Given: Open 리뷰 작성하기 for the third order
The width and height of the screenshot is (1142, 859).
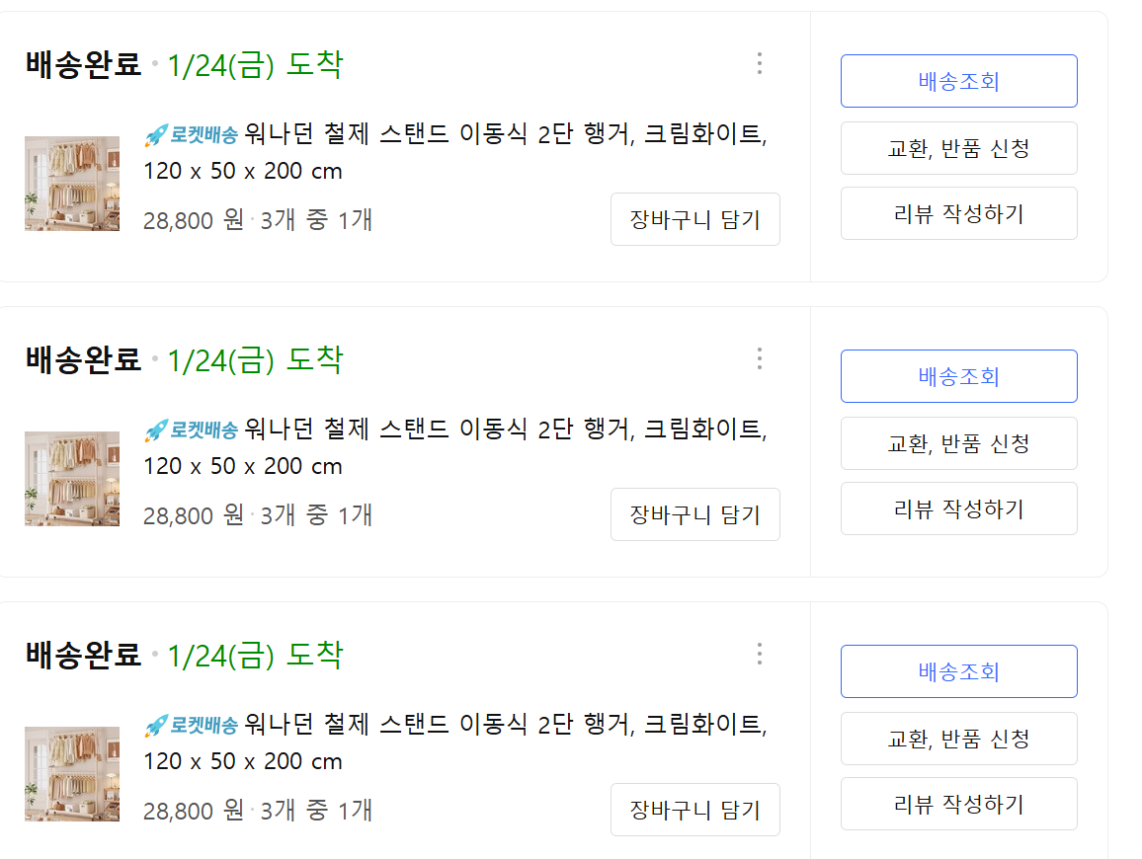Looking at the screenshot, I should pos(957,803).
